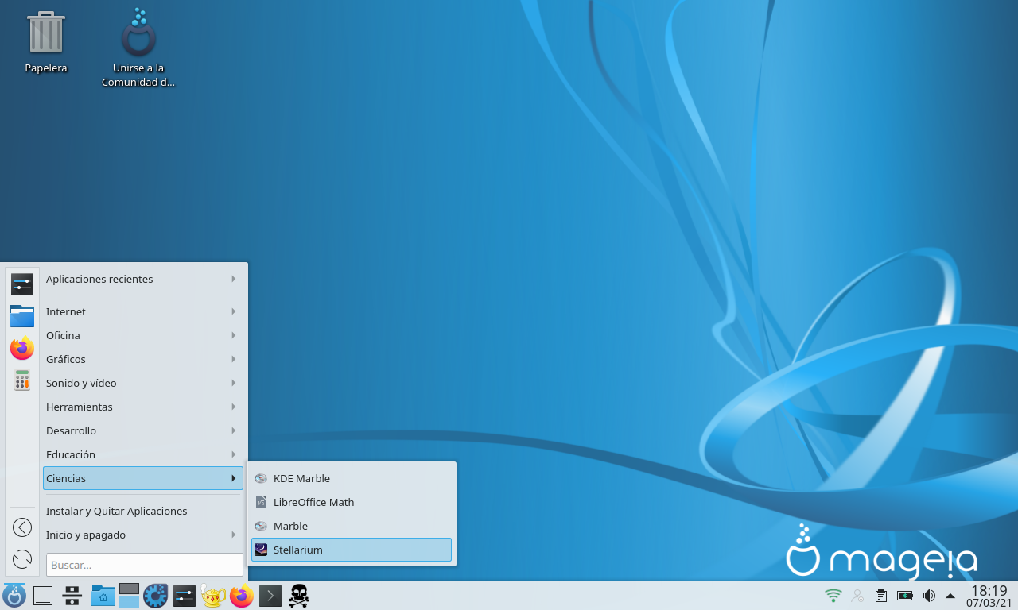Open the terminal icon on taskbar
Image resolution: width=1018 pixels, height=610 pixels.
[270, 595]
